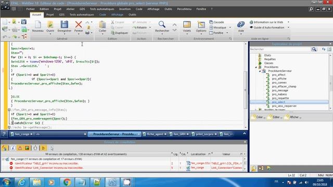Open the Rechercher magnifier tool
The image size is (333, 187).
(x=162, y=24)
